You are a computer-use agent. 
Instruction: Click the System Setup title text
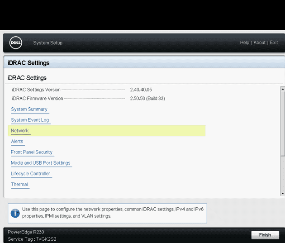coord(48,43)
